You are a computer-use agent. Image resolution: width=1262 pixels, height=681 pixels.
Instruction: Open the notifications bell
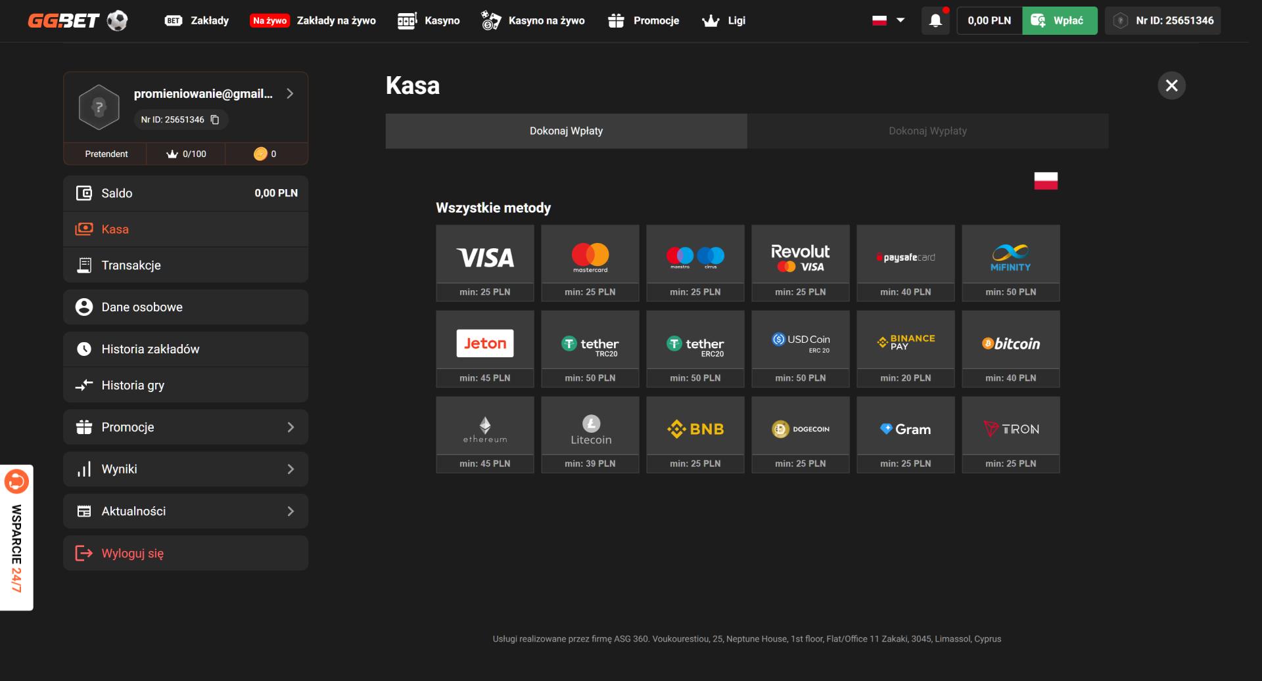click(935, 20)
